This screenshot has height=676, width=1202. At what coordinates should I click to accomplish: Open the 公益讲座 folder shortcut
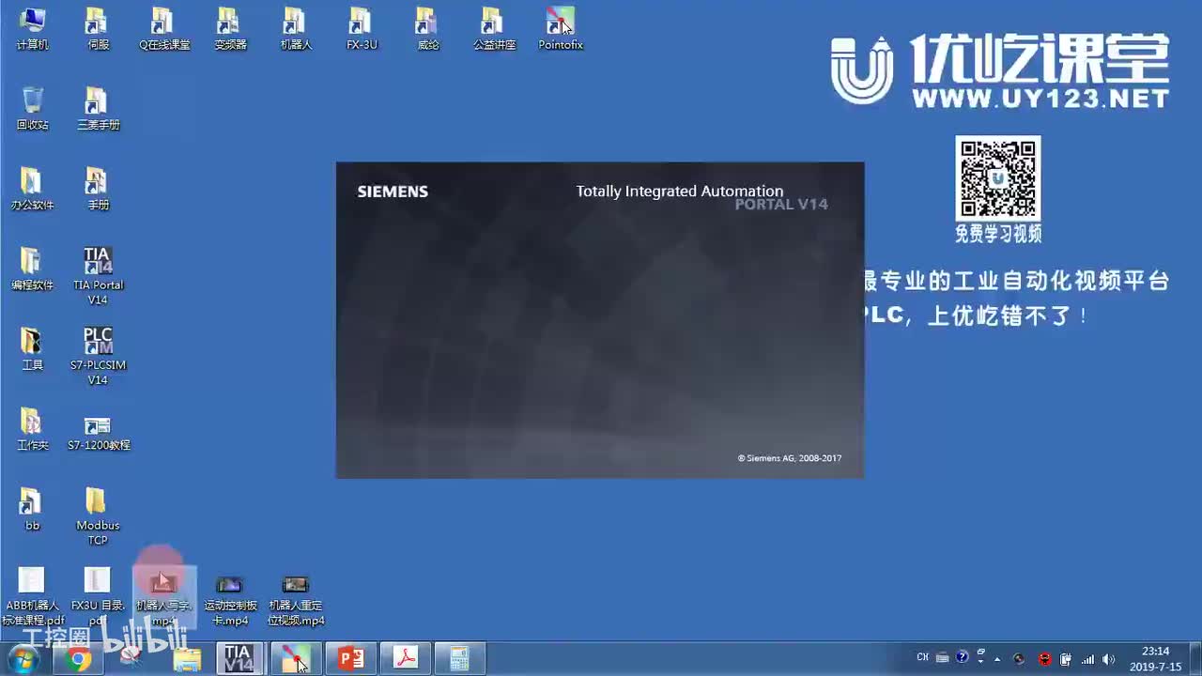[494, 28]
